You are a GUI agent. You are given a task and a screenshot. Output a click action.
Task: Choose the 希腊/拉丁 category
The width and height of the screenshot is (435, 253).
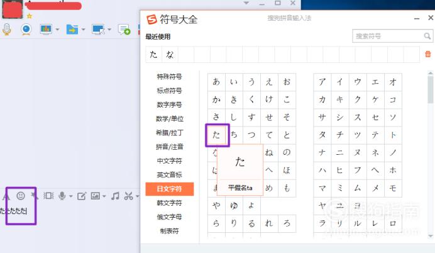170,132
